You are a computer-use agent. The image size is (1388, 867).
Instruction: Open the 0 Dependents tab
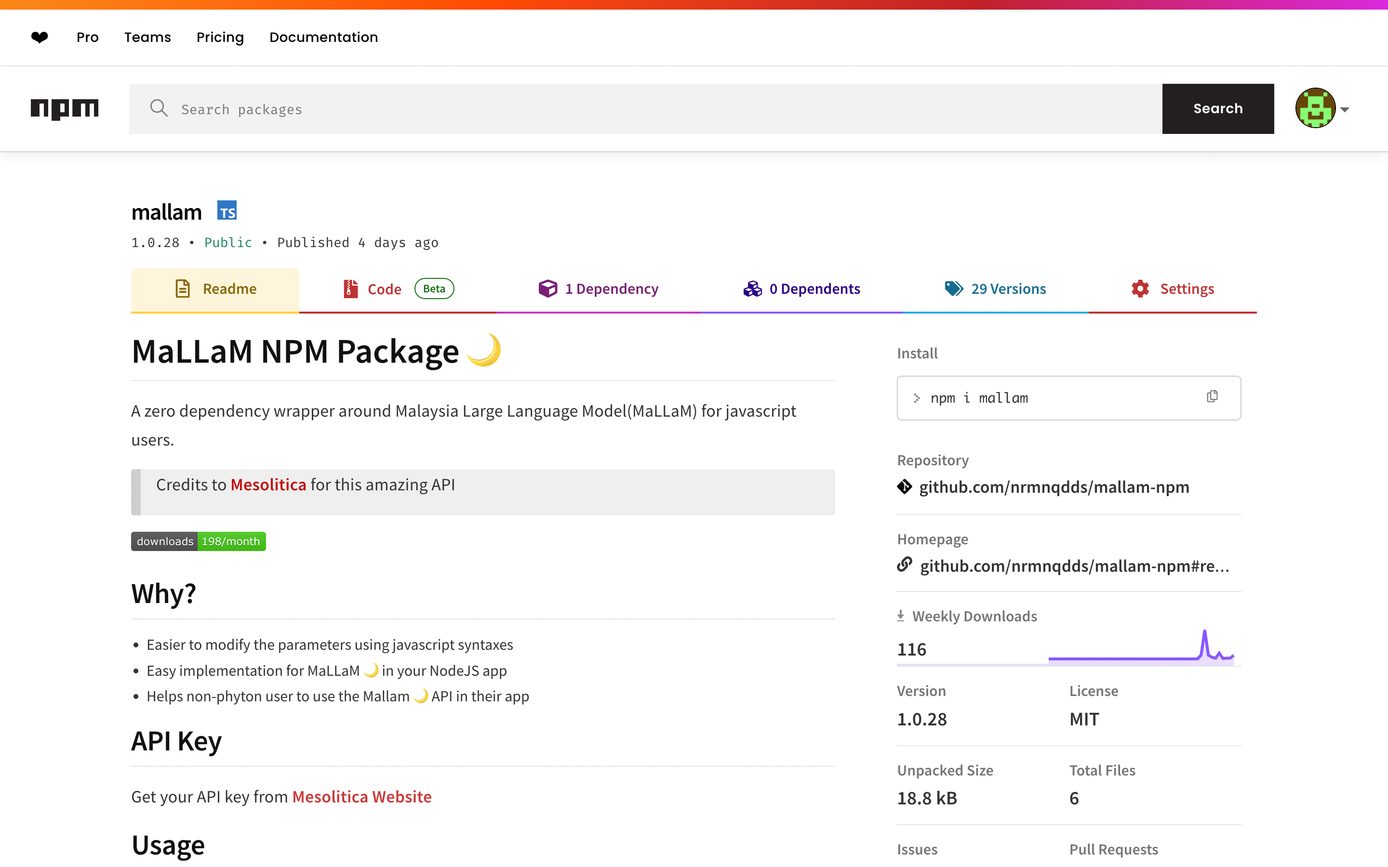point(801,289)
